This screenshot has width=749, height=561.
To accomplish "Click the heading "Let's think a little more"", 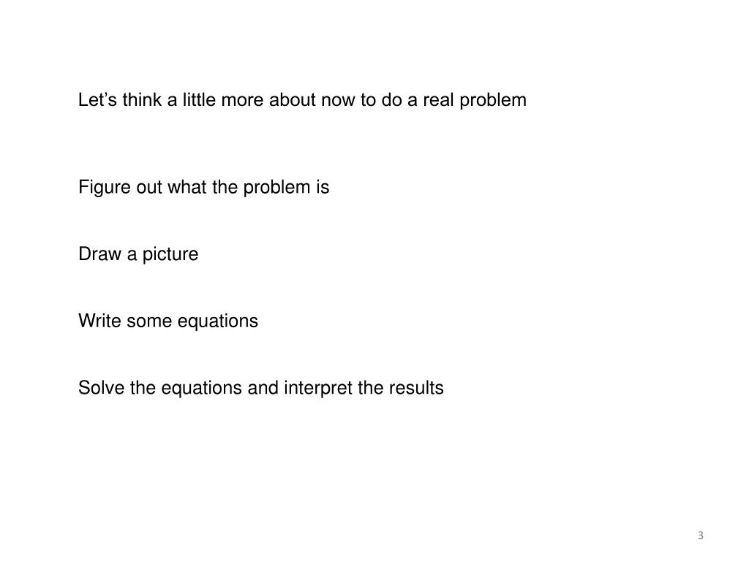I will 302,100.
